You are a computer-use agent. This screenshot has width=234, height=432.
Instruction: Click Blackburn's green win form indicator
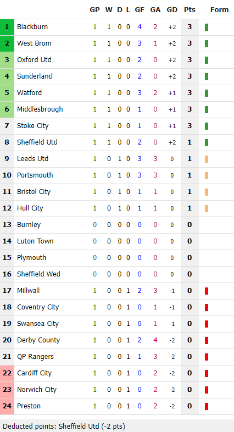coord(207,27)
